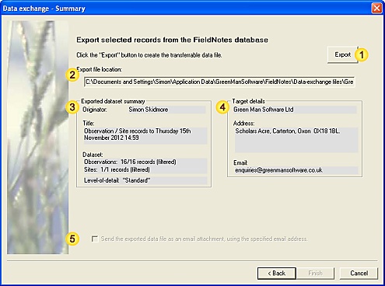Image resolution: width=385 pixels, height=286 pixels.
Task: Click the Observations 16/16 records line
Action: point(130,162)
